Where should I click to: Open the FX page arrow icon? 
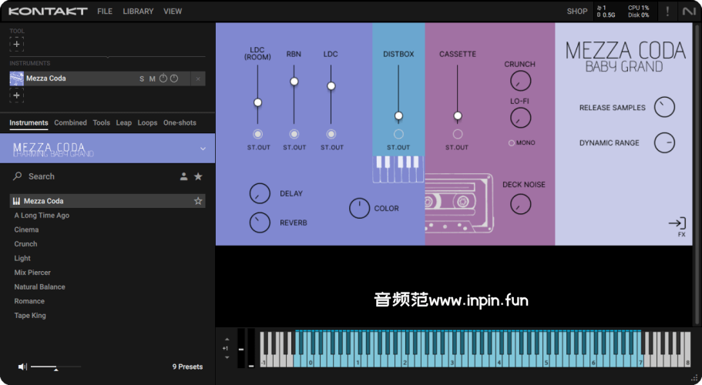[677, 223]
